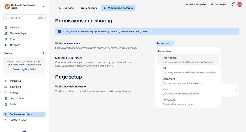Open the 325 credits indicator

click(x=219, y=5)
